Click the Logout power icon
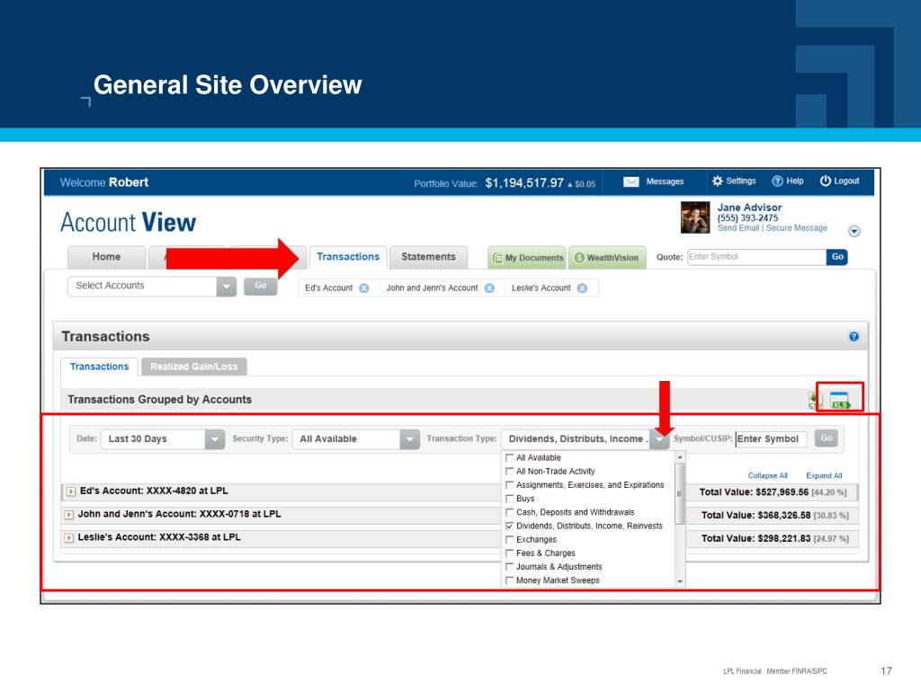The width and height of the screenshot is (921, 690). pos(826,181)
